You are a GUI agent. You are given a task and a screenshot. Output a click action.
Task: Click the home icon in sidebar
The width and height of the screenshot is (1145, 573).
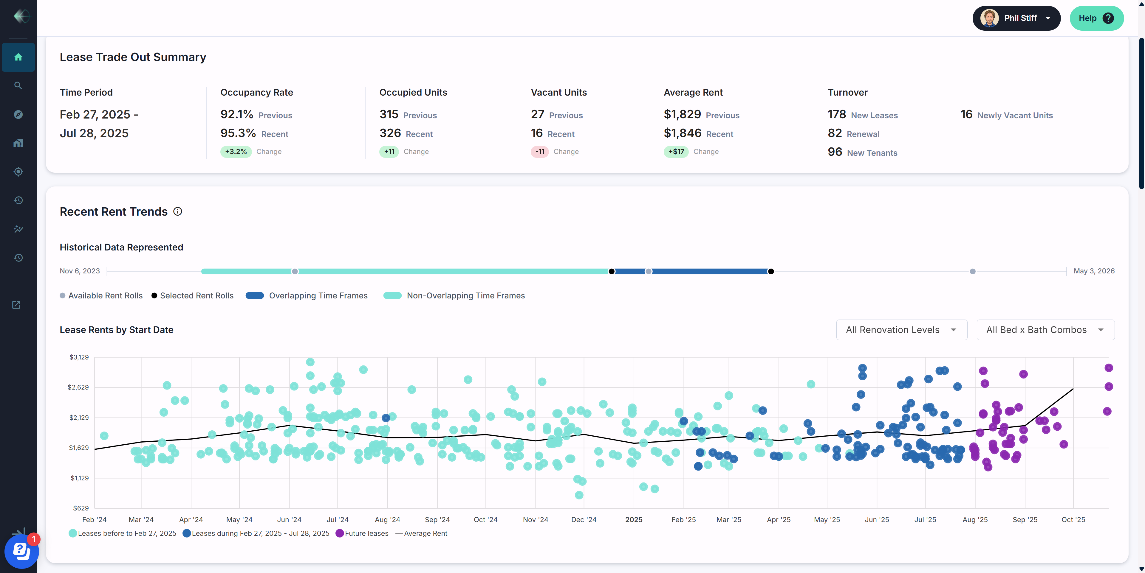coord(18,57)
